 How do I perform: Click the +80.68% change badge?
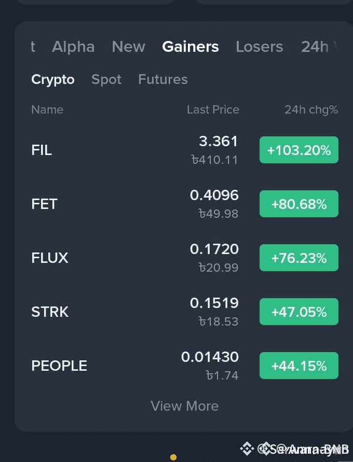[298, 204]
